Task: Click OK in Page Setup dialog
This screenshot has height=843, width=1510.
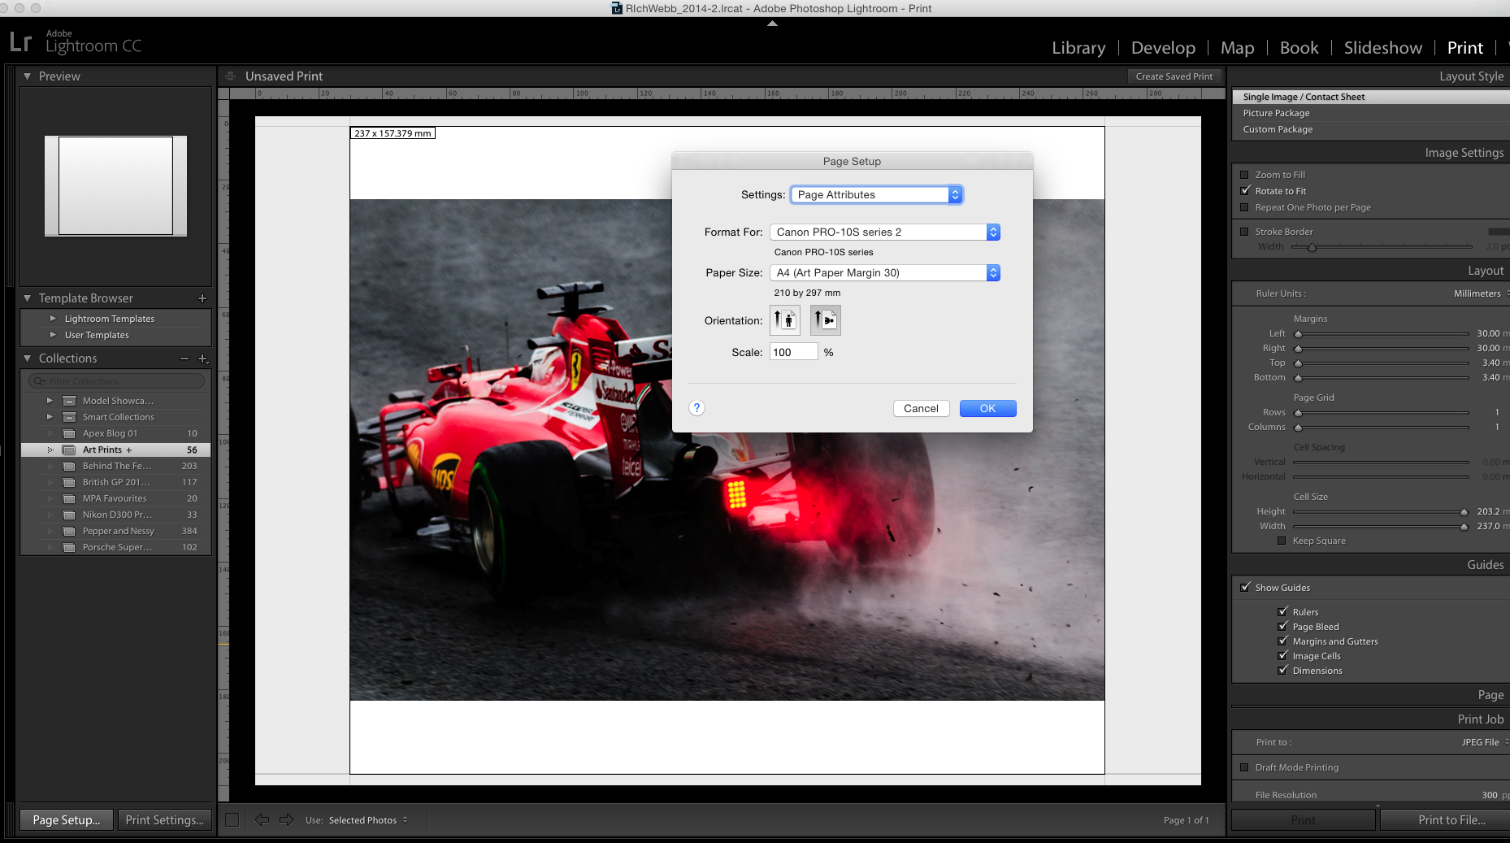Action: 987,409
